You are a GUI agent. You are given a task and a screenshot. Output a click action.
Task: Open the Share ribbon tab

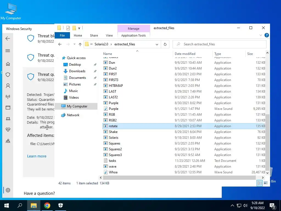(x=94, y=35)
